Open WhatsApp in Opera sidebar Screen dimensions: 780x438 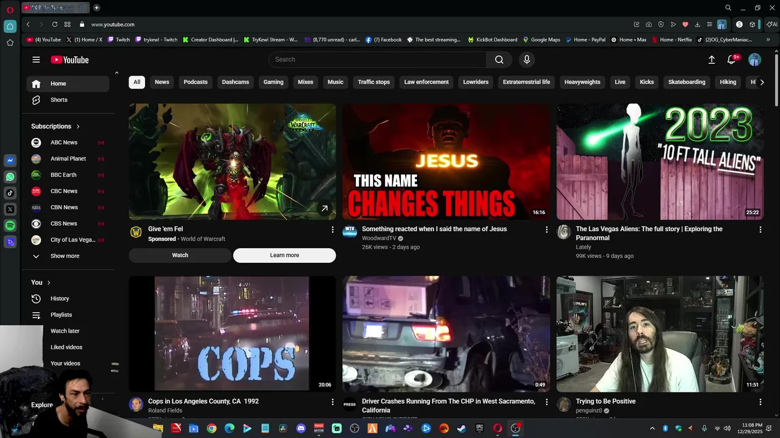(x=10, y=177)
